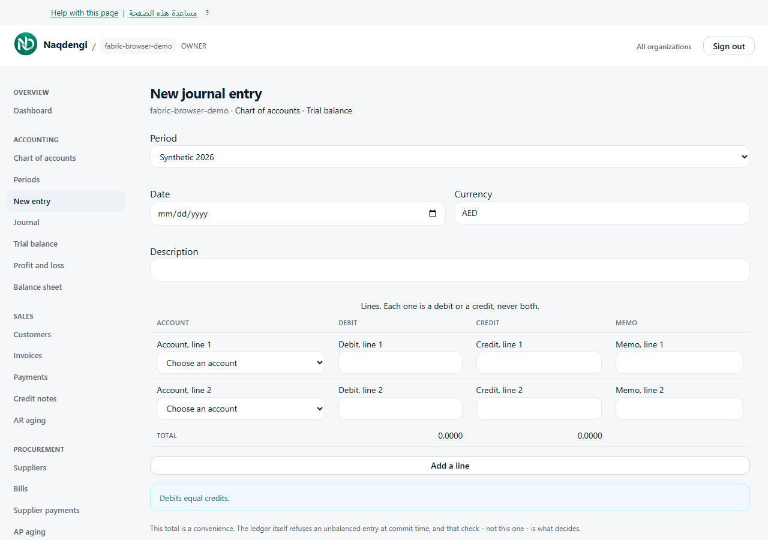
Task: Click the Memo, line 2 field
Action: pos(679,409)
